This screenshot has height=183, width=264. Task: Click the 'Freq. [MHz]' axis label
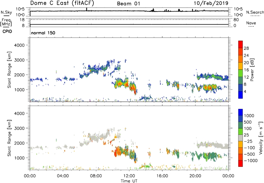(x=6, y=22)
